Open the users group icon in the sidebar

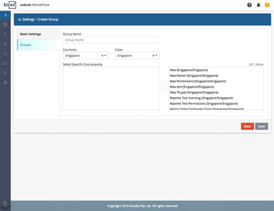pos(5,73)
